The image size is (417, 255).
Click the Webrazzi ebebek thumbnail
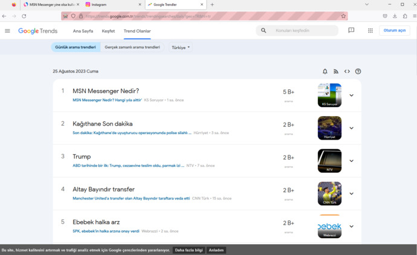click(x=329, y=226)
